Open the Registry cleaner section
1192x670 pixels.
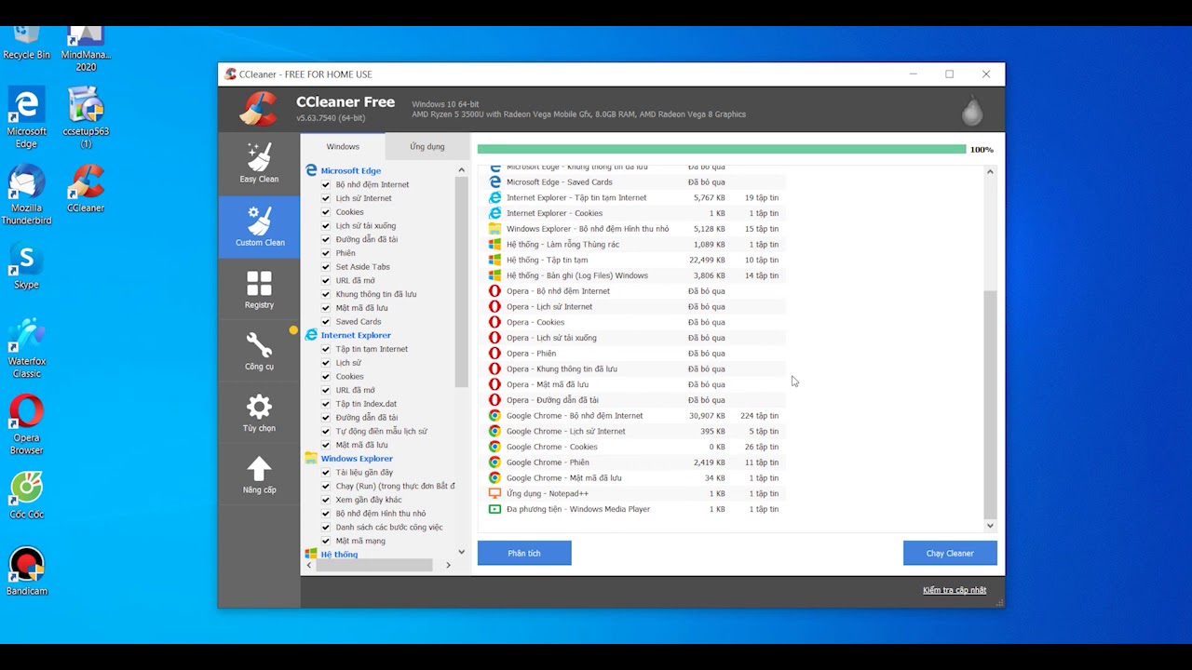pyautogui.click(x=259, y=289)
